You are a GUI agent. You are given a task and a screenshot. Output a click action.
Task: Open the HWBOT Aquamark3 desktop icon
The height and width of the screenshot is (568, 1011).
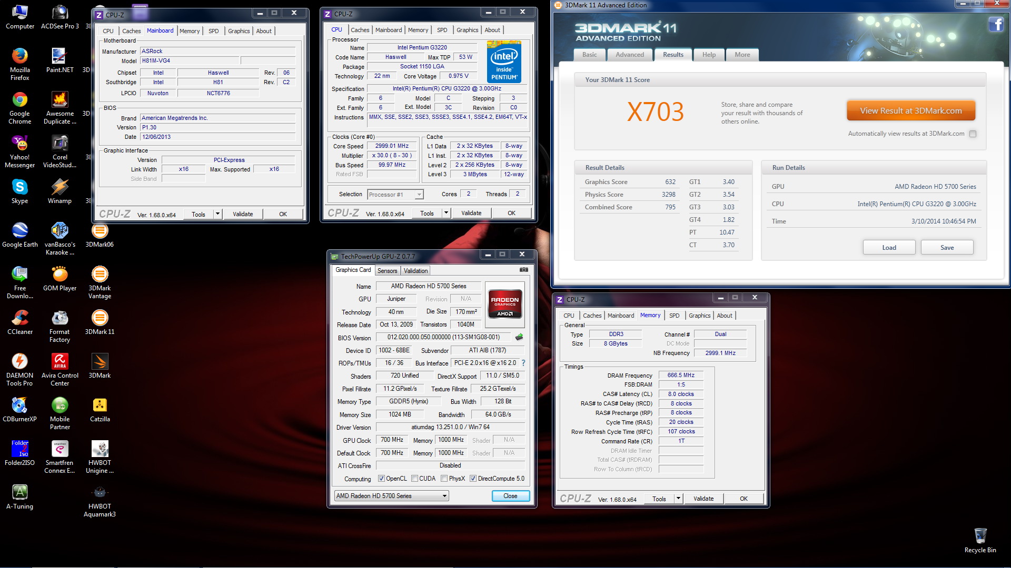click(x=100, y=501)
